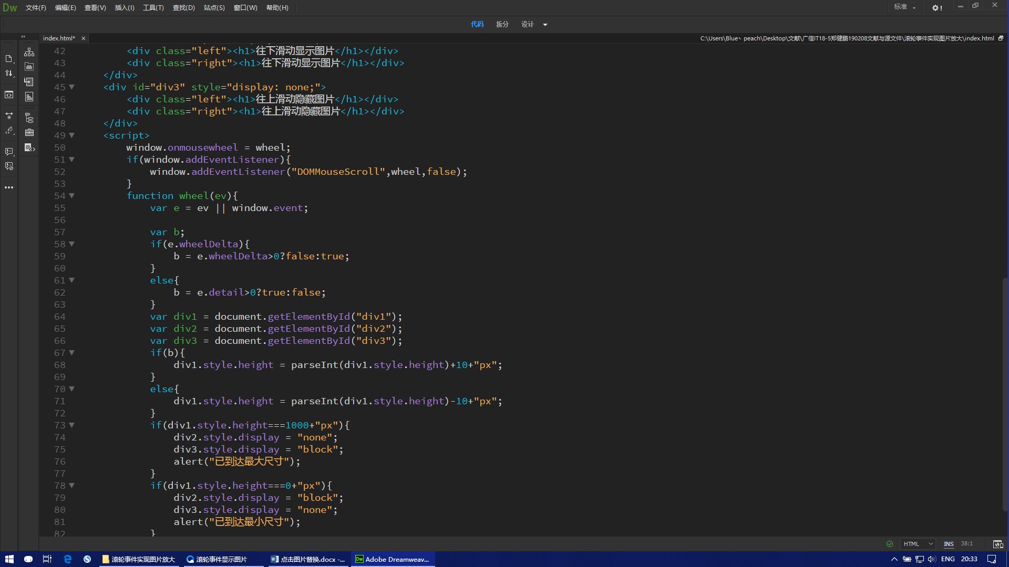This screenshot has height=567, width=1009.
Task: Open the Files site-map panel icon
Action: tap(29, 52)
